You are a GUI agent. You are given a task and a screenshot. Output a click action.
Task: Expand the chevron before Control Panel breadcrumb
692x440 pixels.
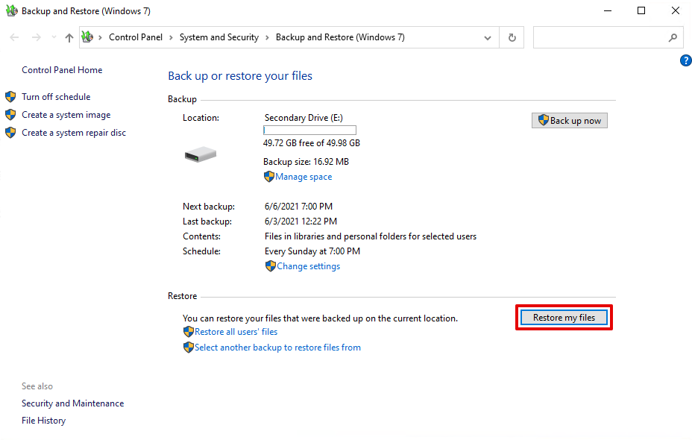click(x=100, y=37)
